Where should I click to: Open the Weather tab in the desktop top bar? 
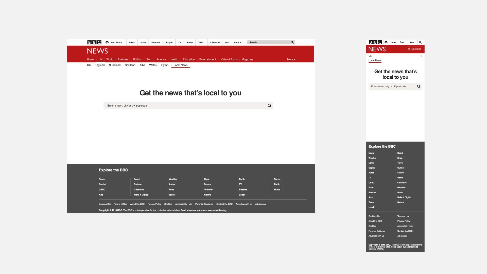tap(156, 42)
